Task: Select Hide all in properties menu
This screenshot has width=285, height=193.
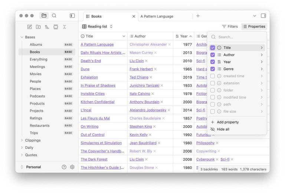Action: [223, 129]
